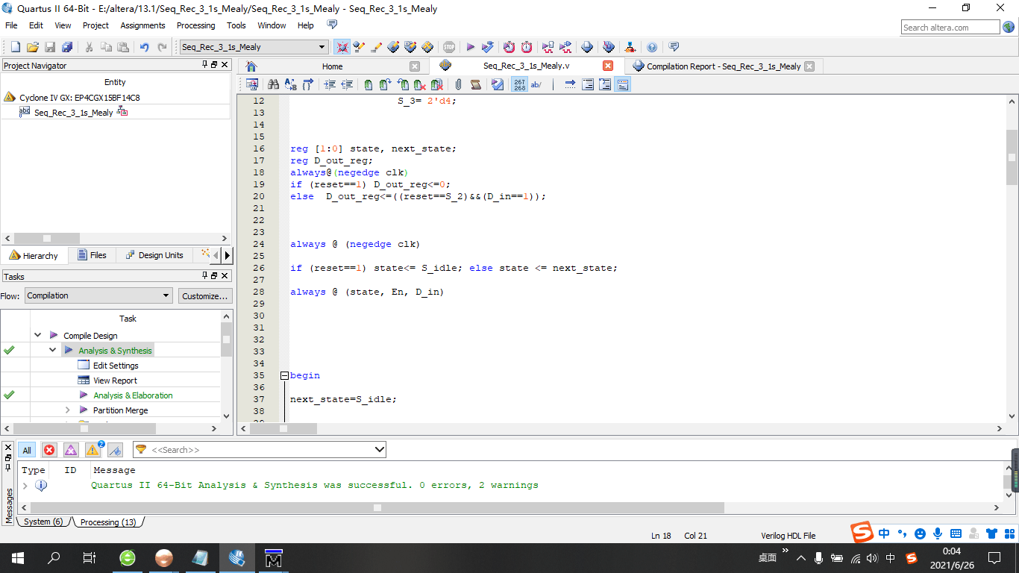Start Analysis & Synthesis toolbar icon

click(488, 47)
